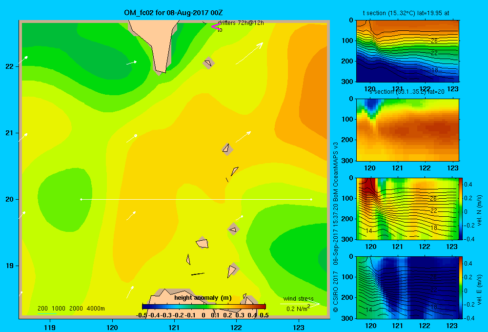Click longitude label 121 under main map
Screen dimensions: 488x332
(x=174, y=327)
